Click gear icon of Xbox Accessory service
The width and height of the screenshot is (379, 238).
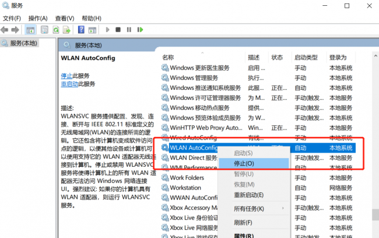[x=165, y=208]
